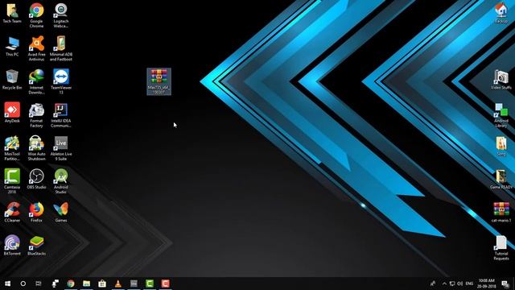Open the Tech Team desktop folder
515x290 pixels.
coord(12,13)
